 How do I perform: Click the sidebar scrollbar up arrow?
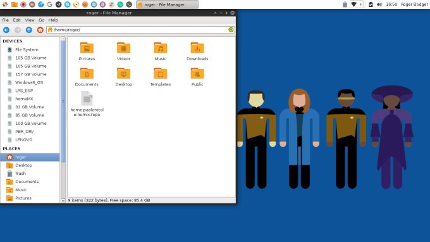point(63,39)
